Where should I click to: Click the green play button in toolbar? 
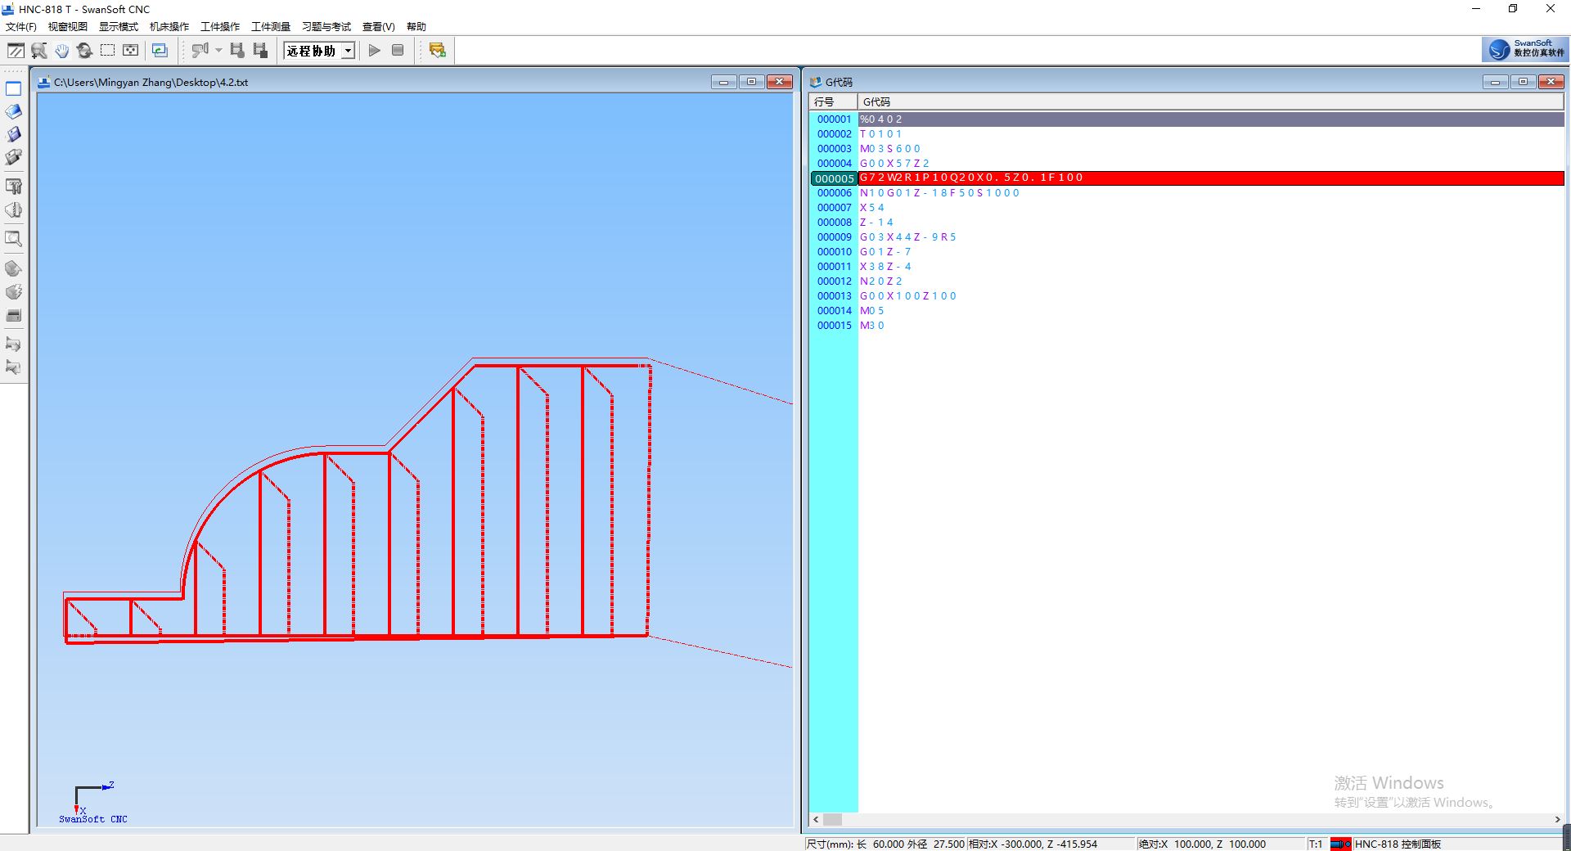(374, 51)
